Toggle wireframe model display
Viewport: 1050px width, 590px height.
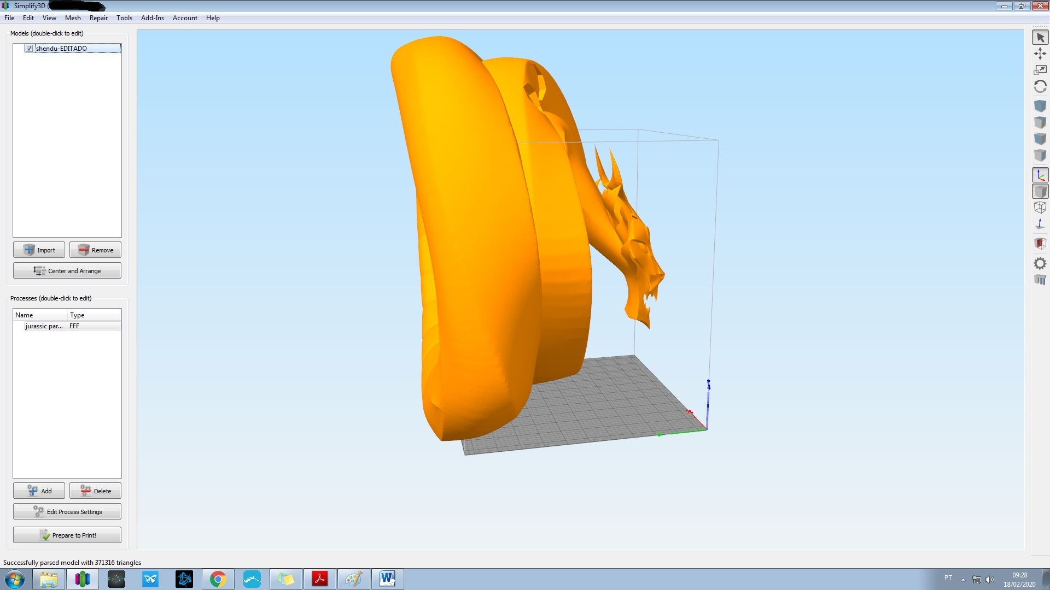click(1040, 208)
